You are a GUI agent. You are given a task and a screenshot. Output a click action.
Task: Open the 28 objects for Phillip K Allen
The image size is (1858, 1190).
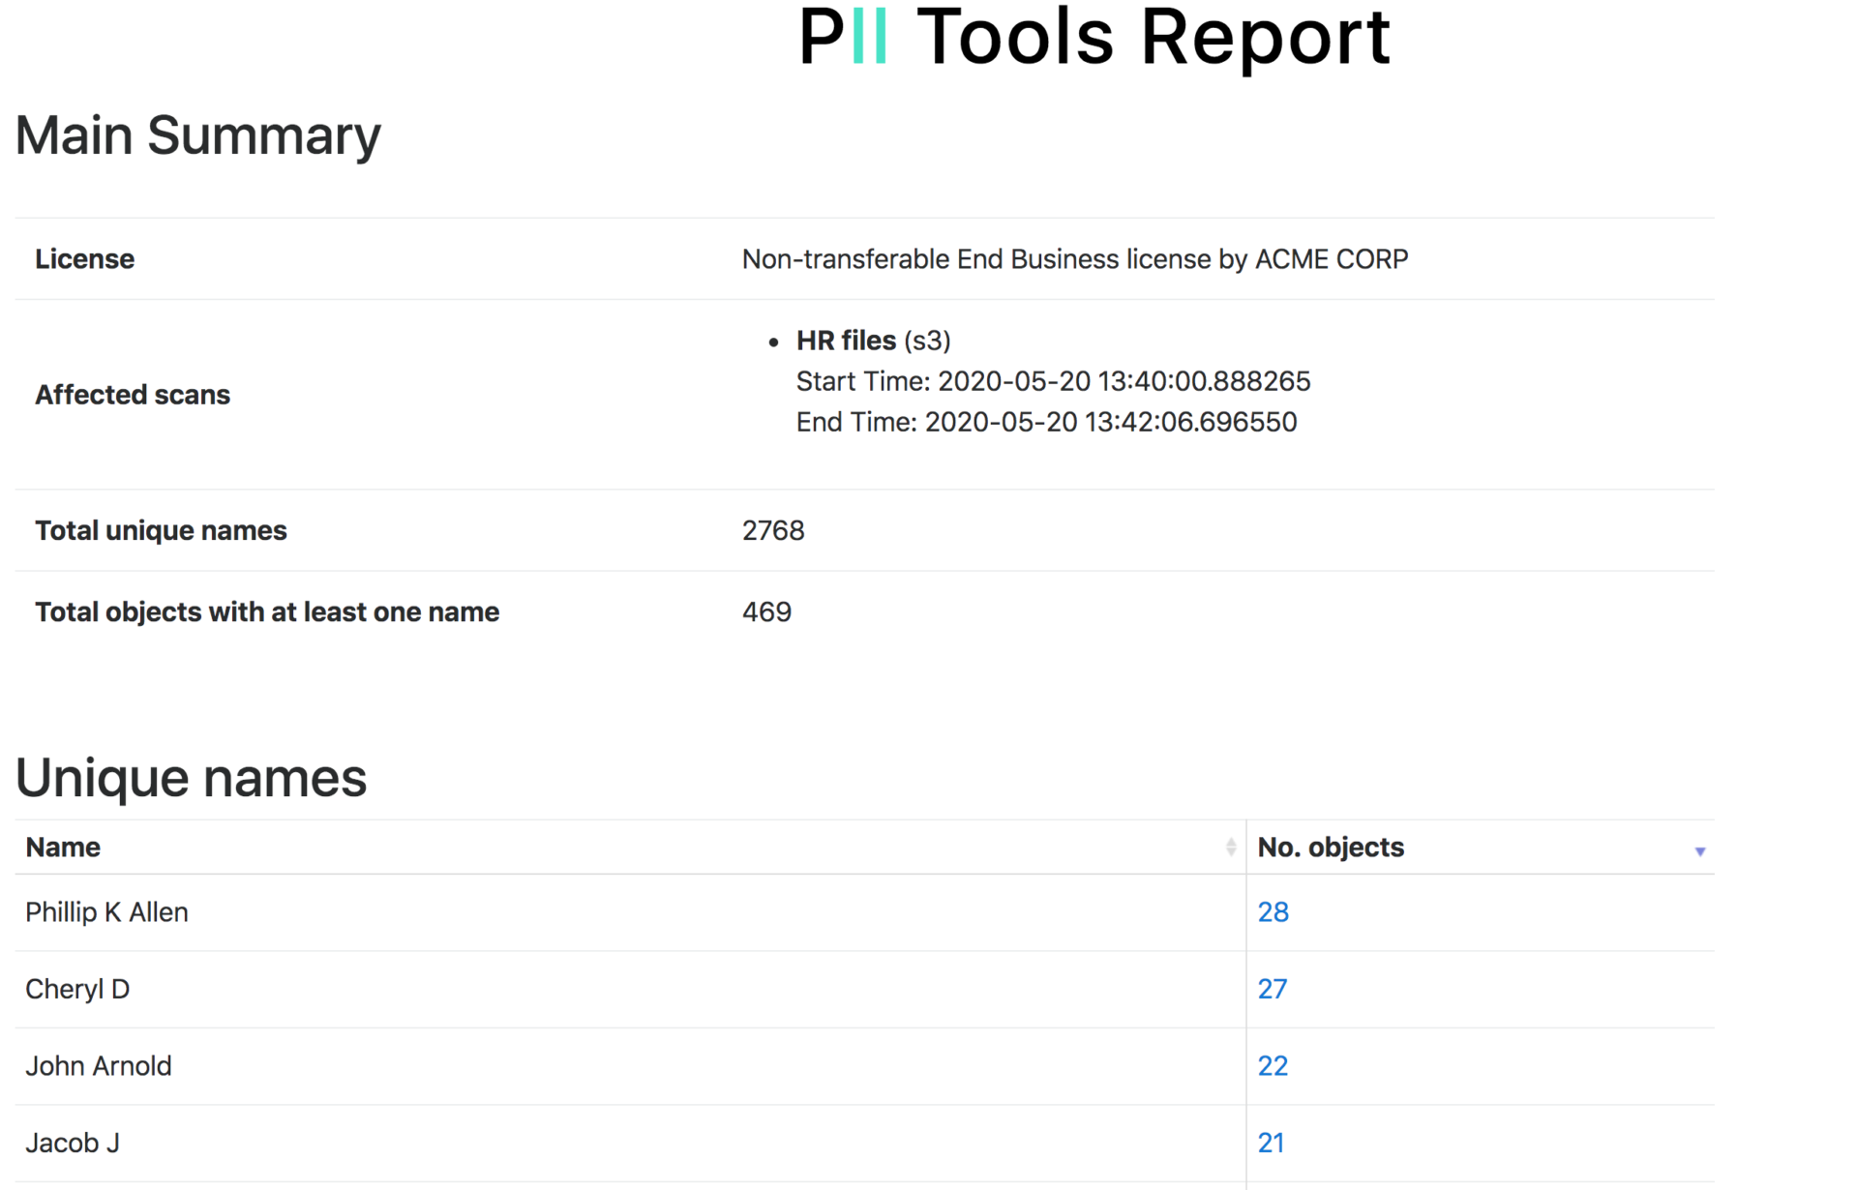point(1273,911)
